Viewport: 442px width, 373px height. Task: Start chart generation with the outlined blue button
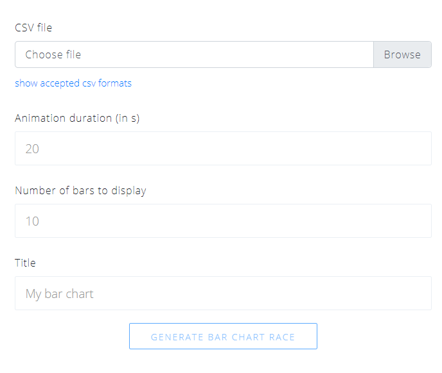223,336
